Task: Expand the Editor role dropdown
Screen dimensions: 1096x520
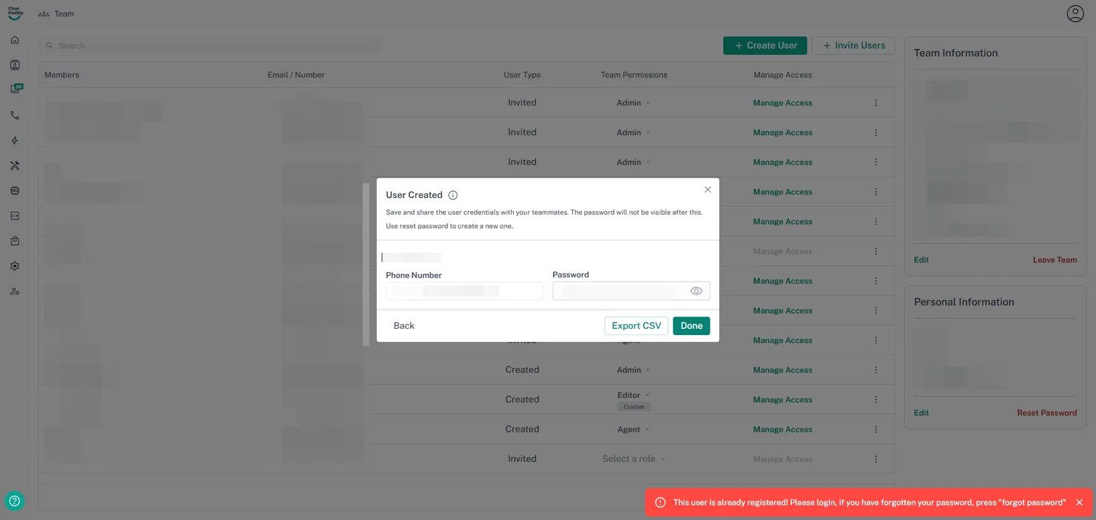Action: coord(633,395)
